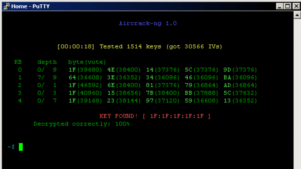Maximize the Home - PuTTY window
The width and height of the screenshot is (301, 169).
click(x=287, y=6)
